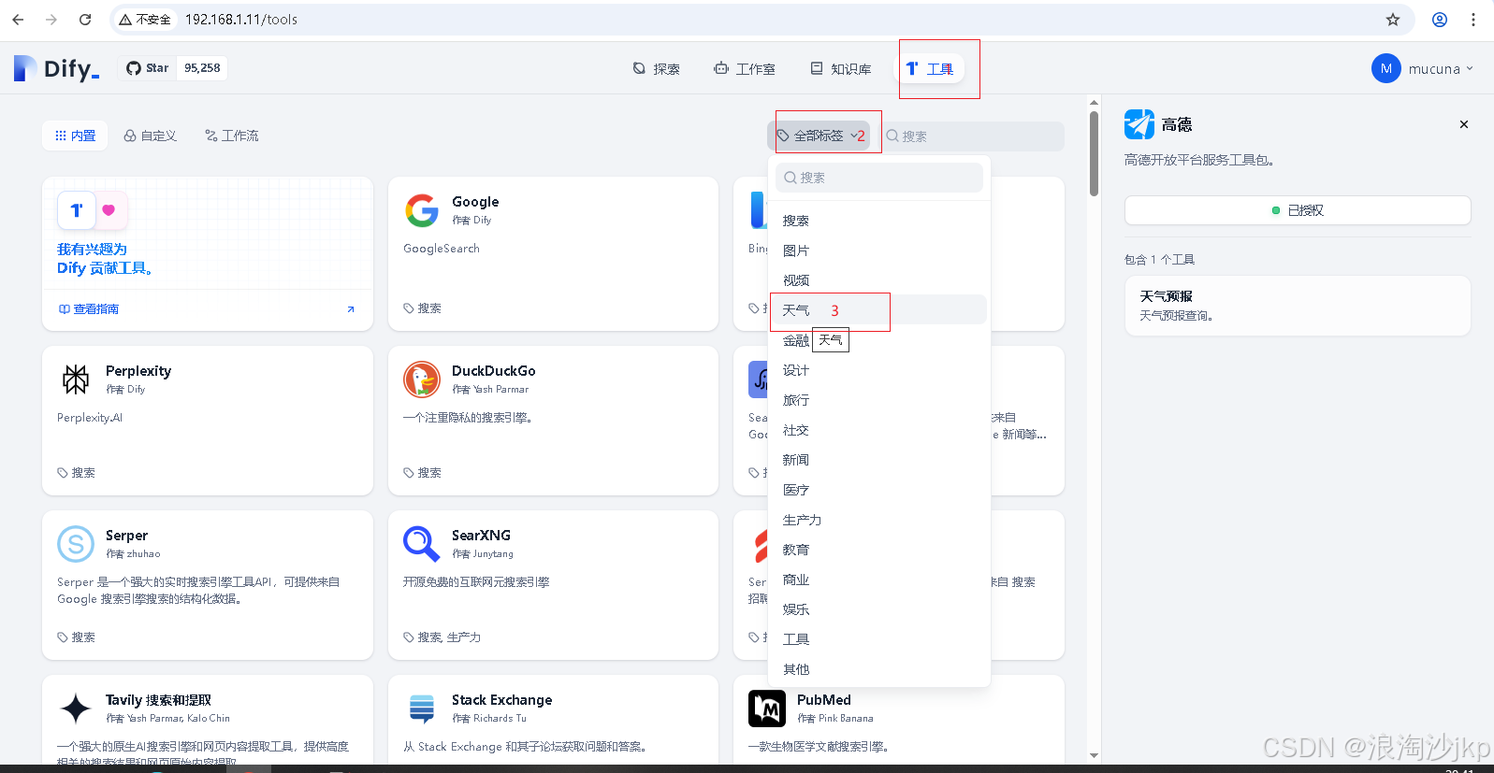The width and height of the screenshot is (1494, 773).
Task: Open the DuckDuckGo card title
Action: pyautogui.click(x=494, y=371)
